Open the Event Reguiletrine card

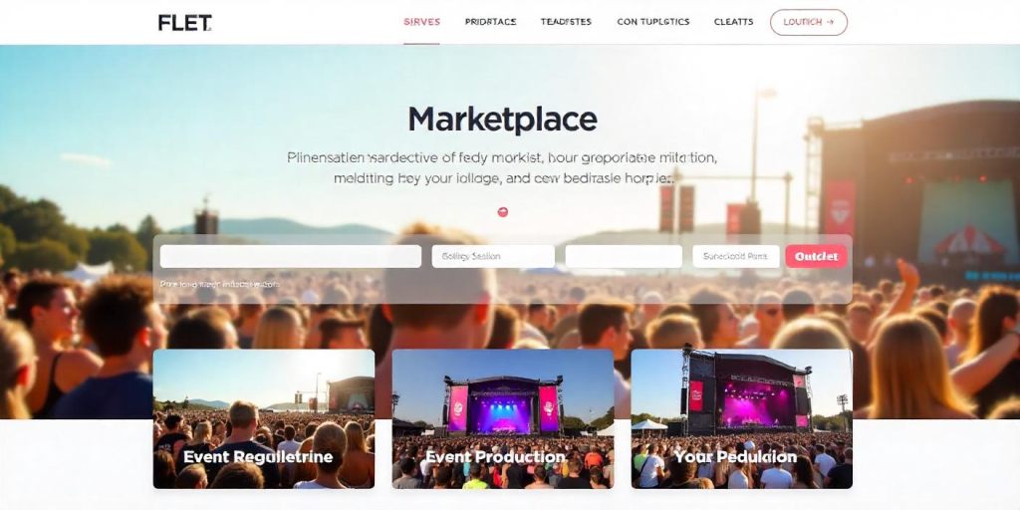264,419
